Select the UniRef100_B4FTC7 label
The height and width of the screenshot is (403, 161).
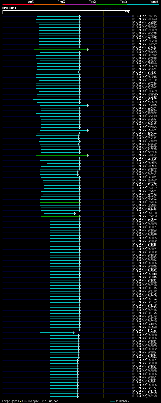(x=144, y=330)
